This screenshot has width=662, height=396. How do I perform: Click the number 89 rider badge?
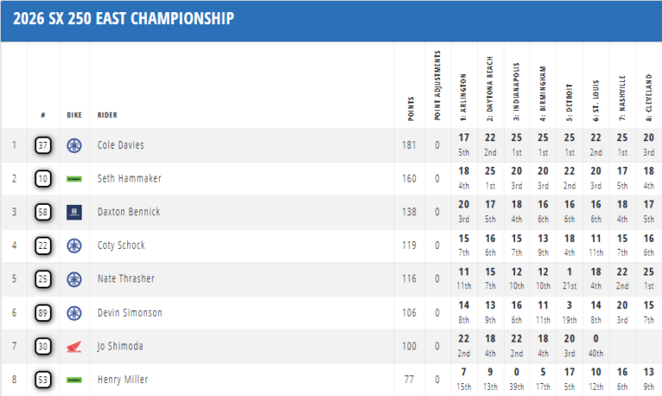tap(43, 312)
